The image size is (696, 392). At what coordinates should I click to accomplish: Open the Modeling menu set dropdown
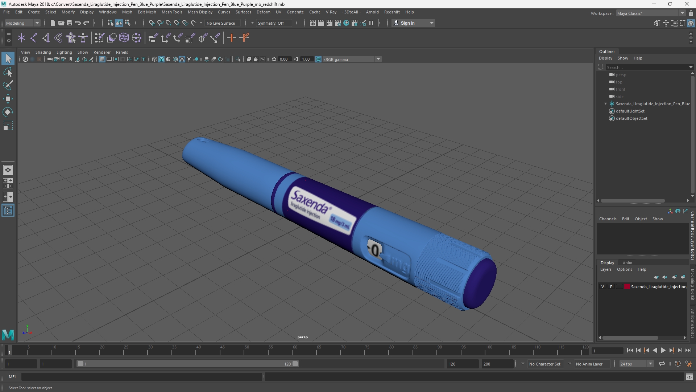point(22,23)
